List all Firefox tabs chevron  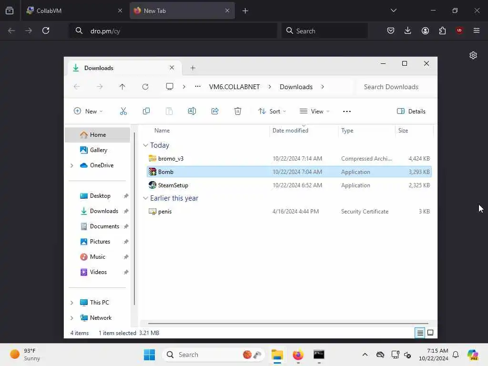click(393, 10)
